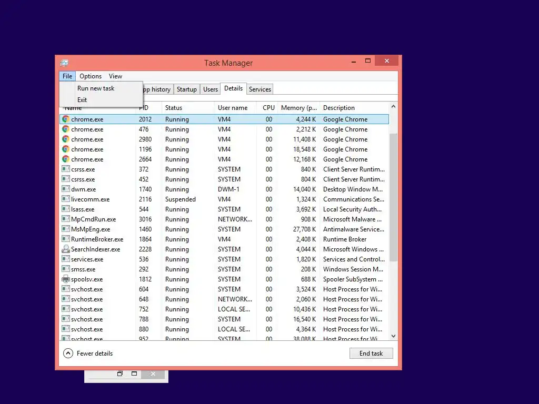Click the SearchIndexer.exe magnifier icon

tap(65, 249)
